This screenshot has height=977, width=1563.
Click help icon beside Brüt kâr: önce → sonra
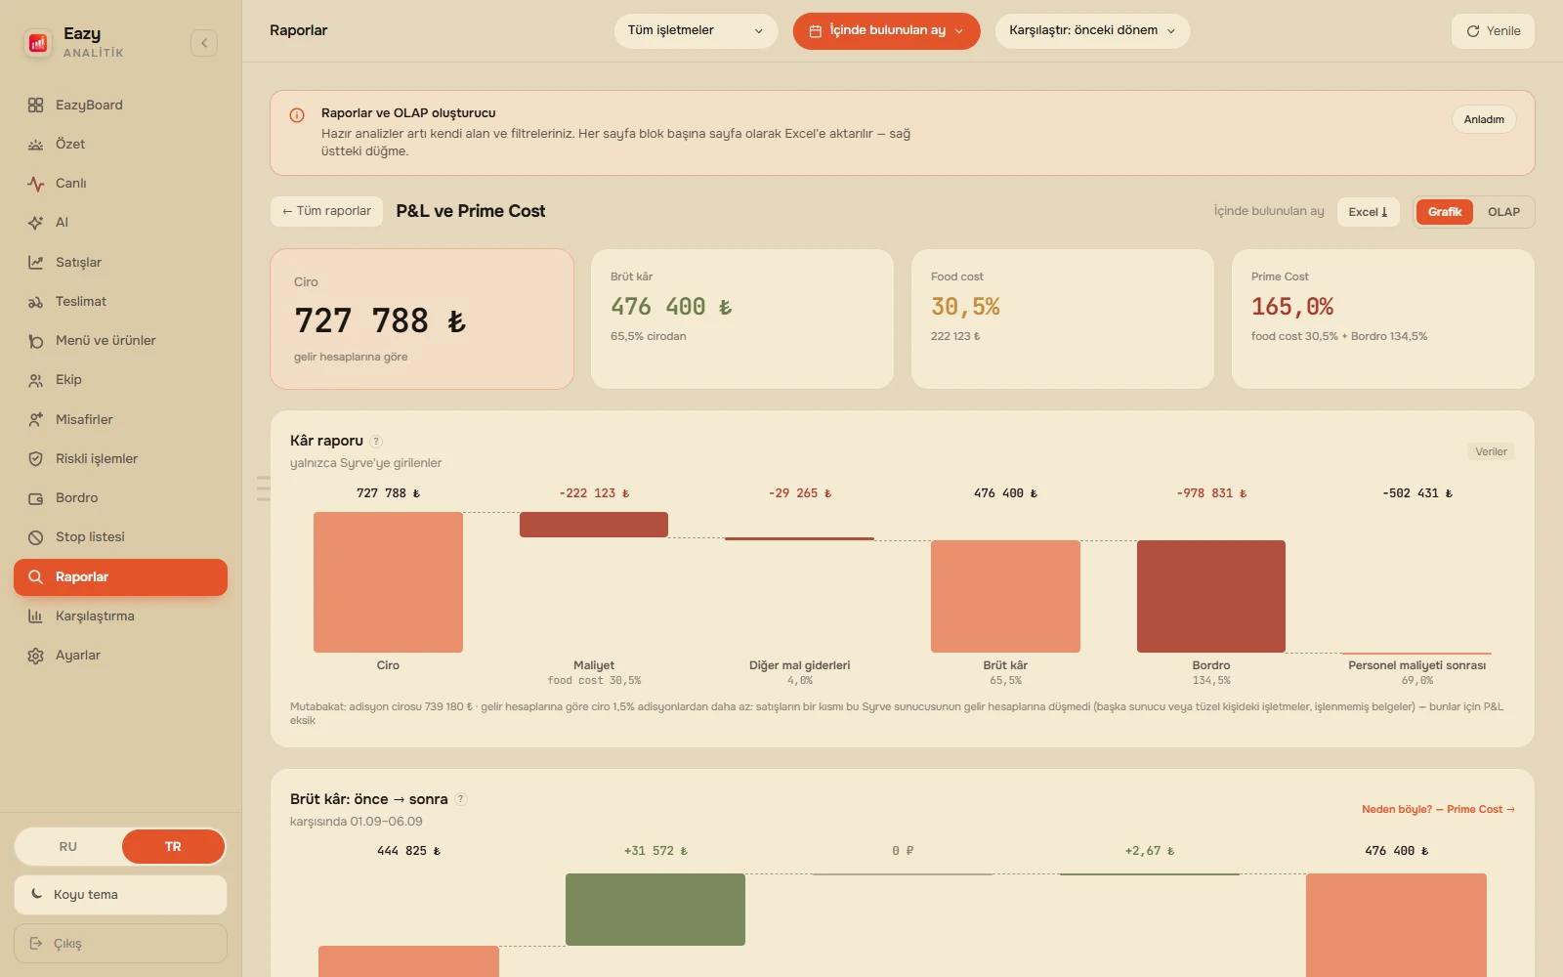pos(461,799)
